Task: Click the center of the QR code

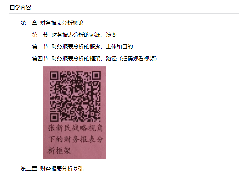Action: (x=75, y=97)
